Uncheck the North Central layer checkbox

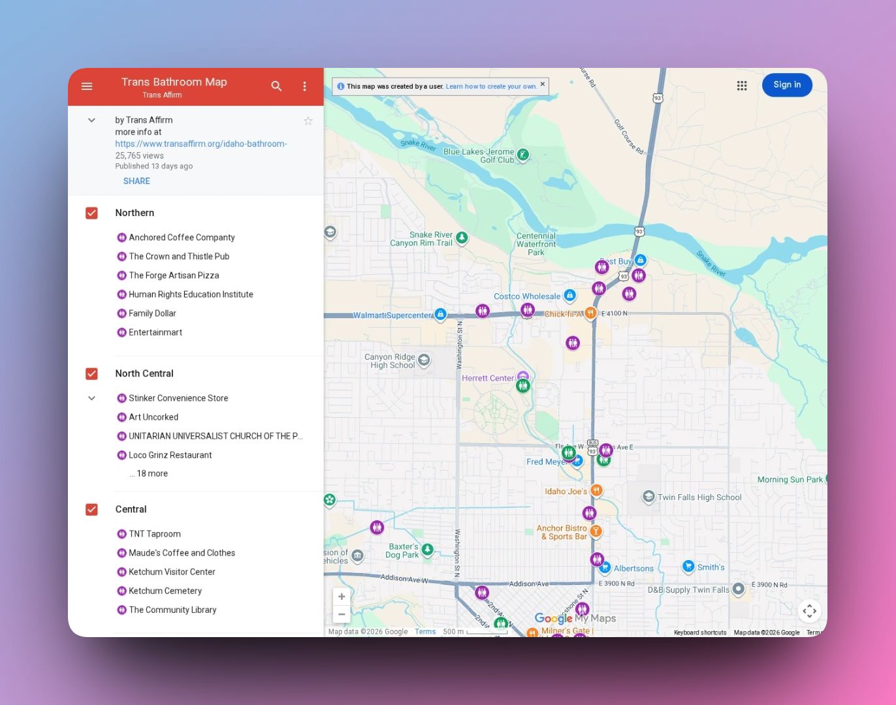(91, 373)
